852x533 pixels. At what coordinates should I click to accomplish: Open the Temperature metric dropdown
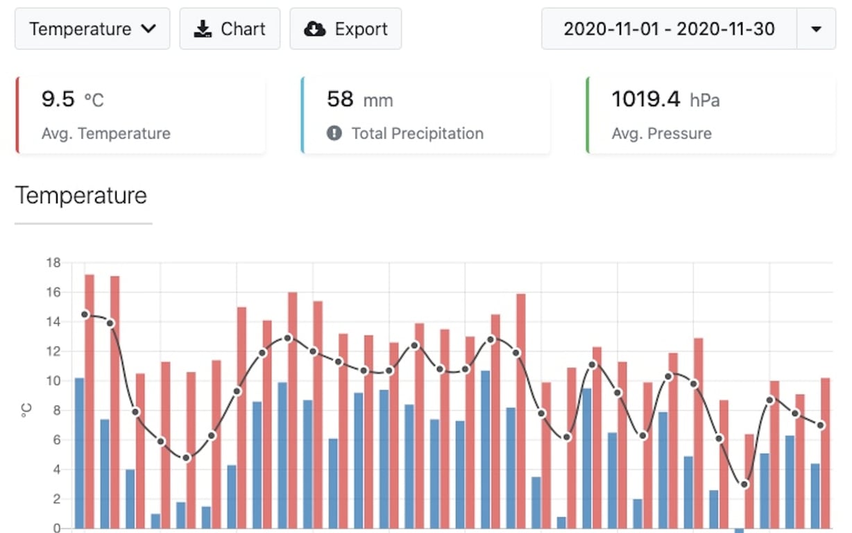pyautogui.click(x=92, y=28)
